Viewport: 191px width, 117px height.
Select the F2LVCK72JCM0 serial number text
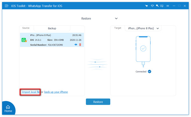(55, 45)
